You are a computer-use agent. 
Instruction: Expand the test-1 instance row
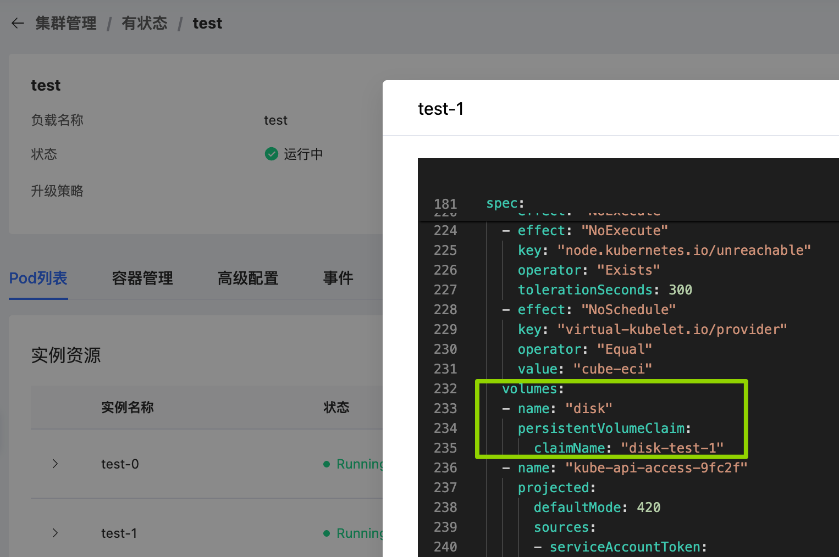55,533
